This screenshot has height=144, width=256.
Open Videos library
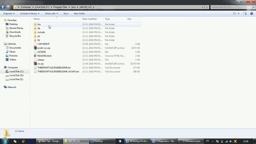pos(13,60)
